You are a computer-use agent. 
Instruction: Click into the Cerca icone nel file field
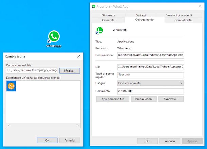[32, 71]
